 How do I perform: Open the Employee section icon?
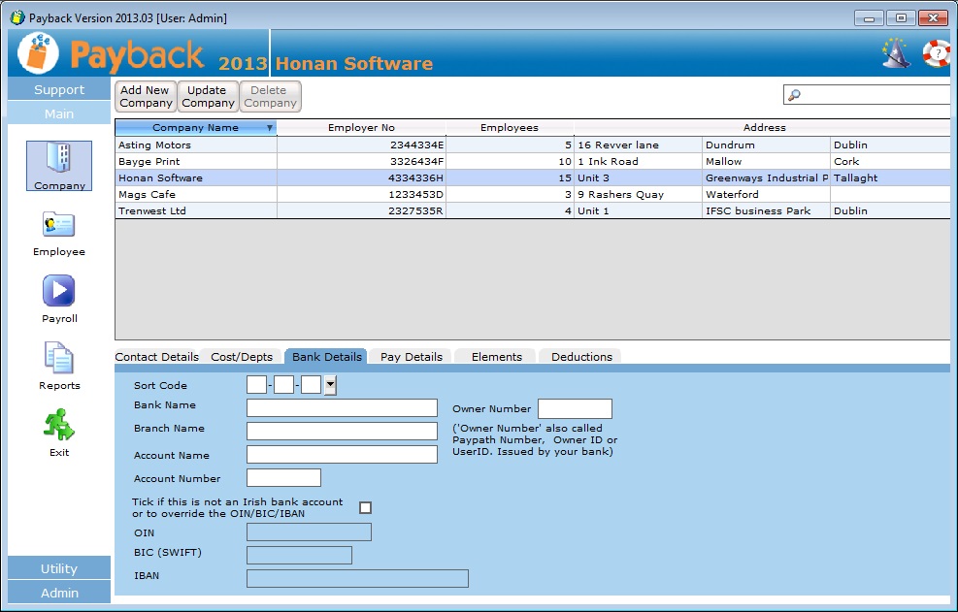59,226
